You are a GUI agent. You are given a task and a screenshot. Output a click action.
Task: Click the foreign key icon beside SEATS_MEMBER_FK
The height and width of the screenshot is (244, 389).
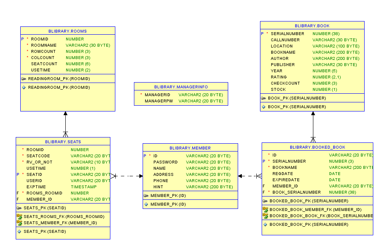coord(19,223)
